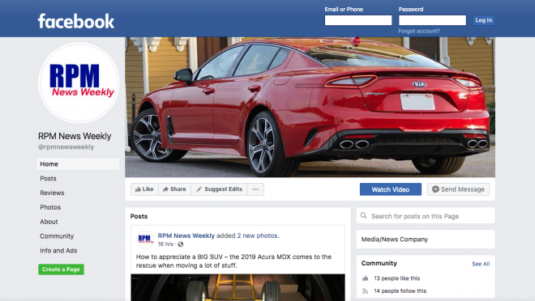The image size is (535, 301).
Task: Open the three-dots more options menu
Action: (x=255, y=189)
